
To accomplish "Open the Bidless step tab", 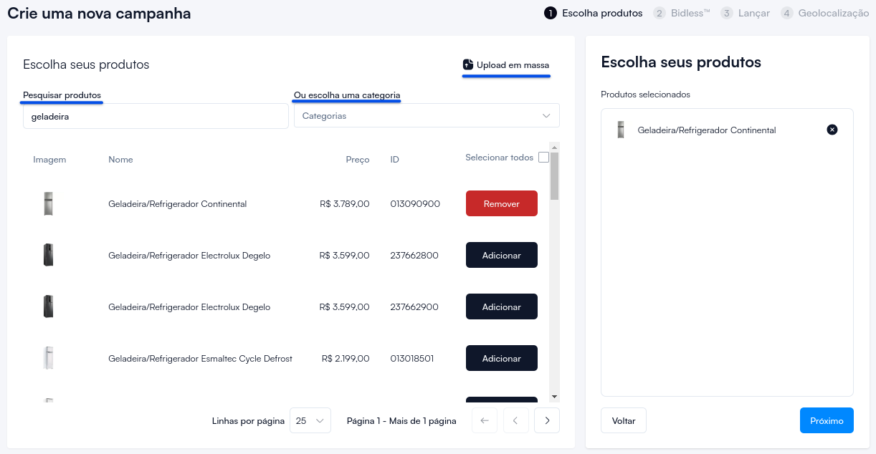I will click(x=682, y=13).
